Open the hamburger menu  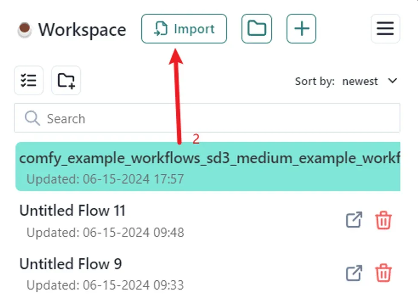pos(385,29)
